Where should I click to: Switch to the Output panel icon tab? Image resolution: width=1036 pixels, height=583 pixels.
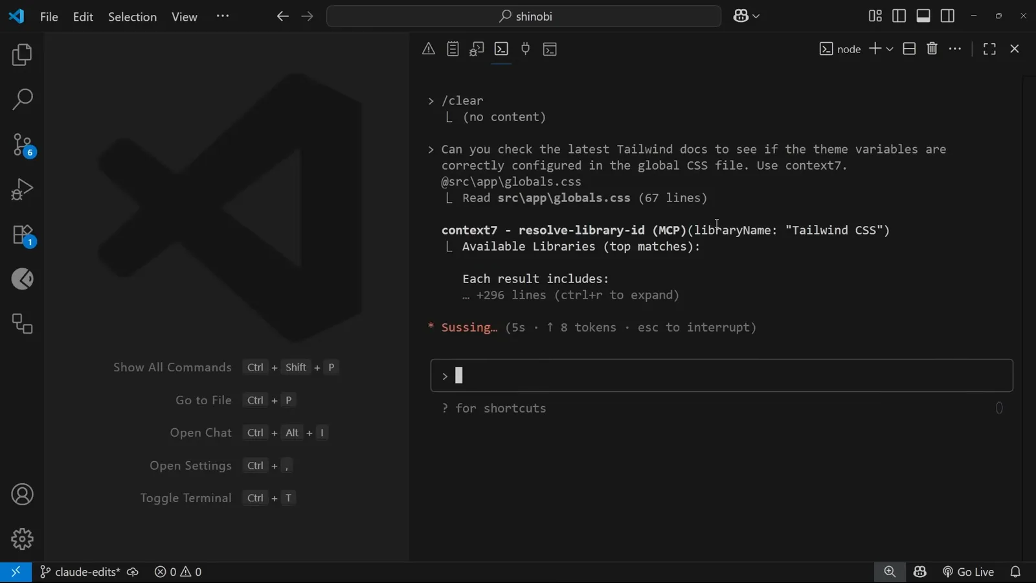pyautogui.click(x=453, y=49)
